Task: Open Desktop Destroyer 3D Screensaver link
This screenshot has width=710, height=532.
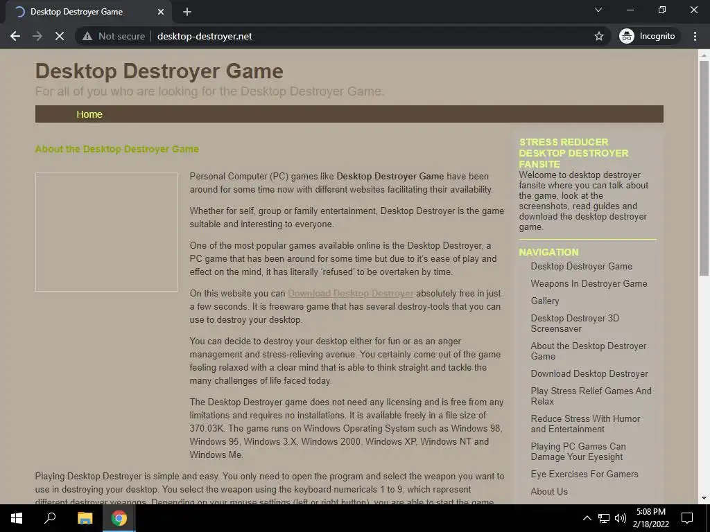Action: coord(575,323)
